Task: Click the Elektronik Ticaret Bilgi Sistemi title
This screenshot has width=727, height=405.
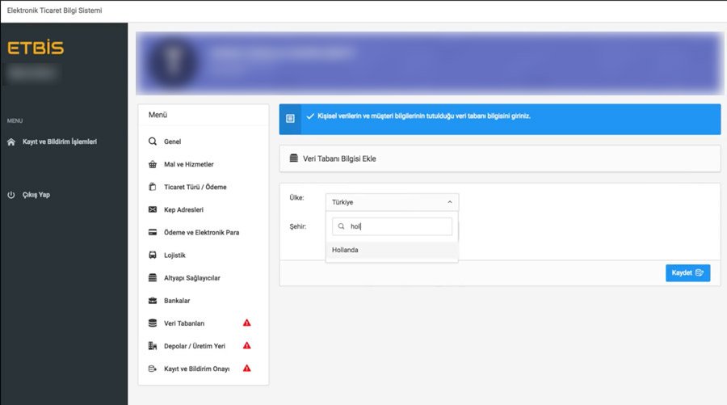Action: point(54,11)
